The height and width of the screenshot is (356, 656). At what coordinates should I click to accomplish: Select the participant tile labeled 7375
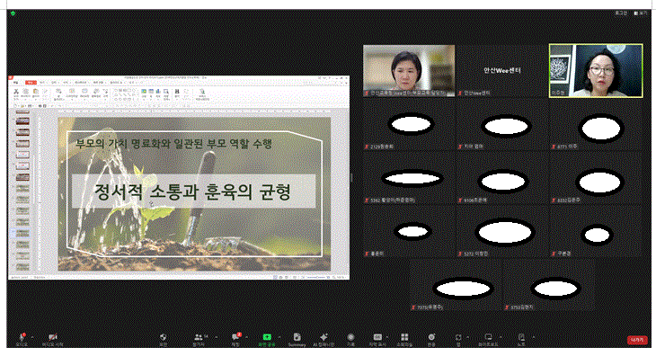(x=456, y=285)
